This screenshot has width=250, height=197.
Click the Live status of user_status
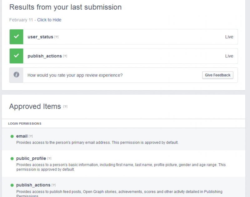tap(229, 37)
